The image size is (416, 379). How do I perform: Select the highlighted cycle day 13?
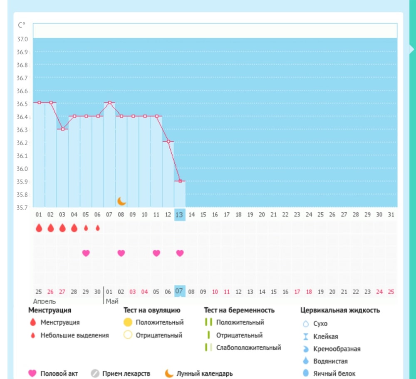coord(179,214)
